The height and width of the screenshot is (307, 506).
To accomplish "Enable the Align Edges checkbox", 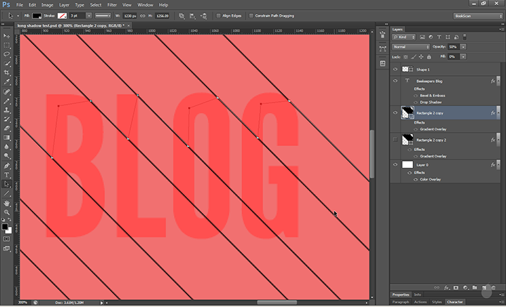I will click(218, 15).
